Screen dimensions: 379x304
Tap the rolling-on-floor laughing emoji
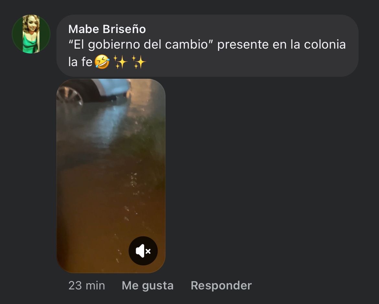pyautogui.click(x=102, y=62)
